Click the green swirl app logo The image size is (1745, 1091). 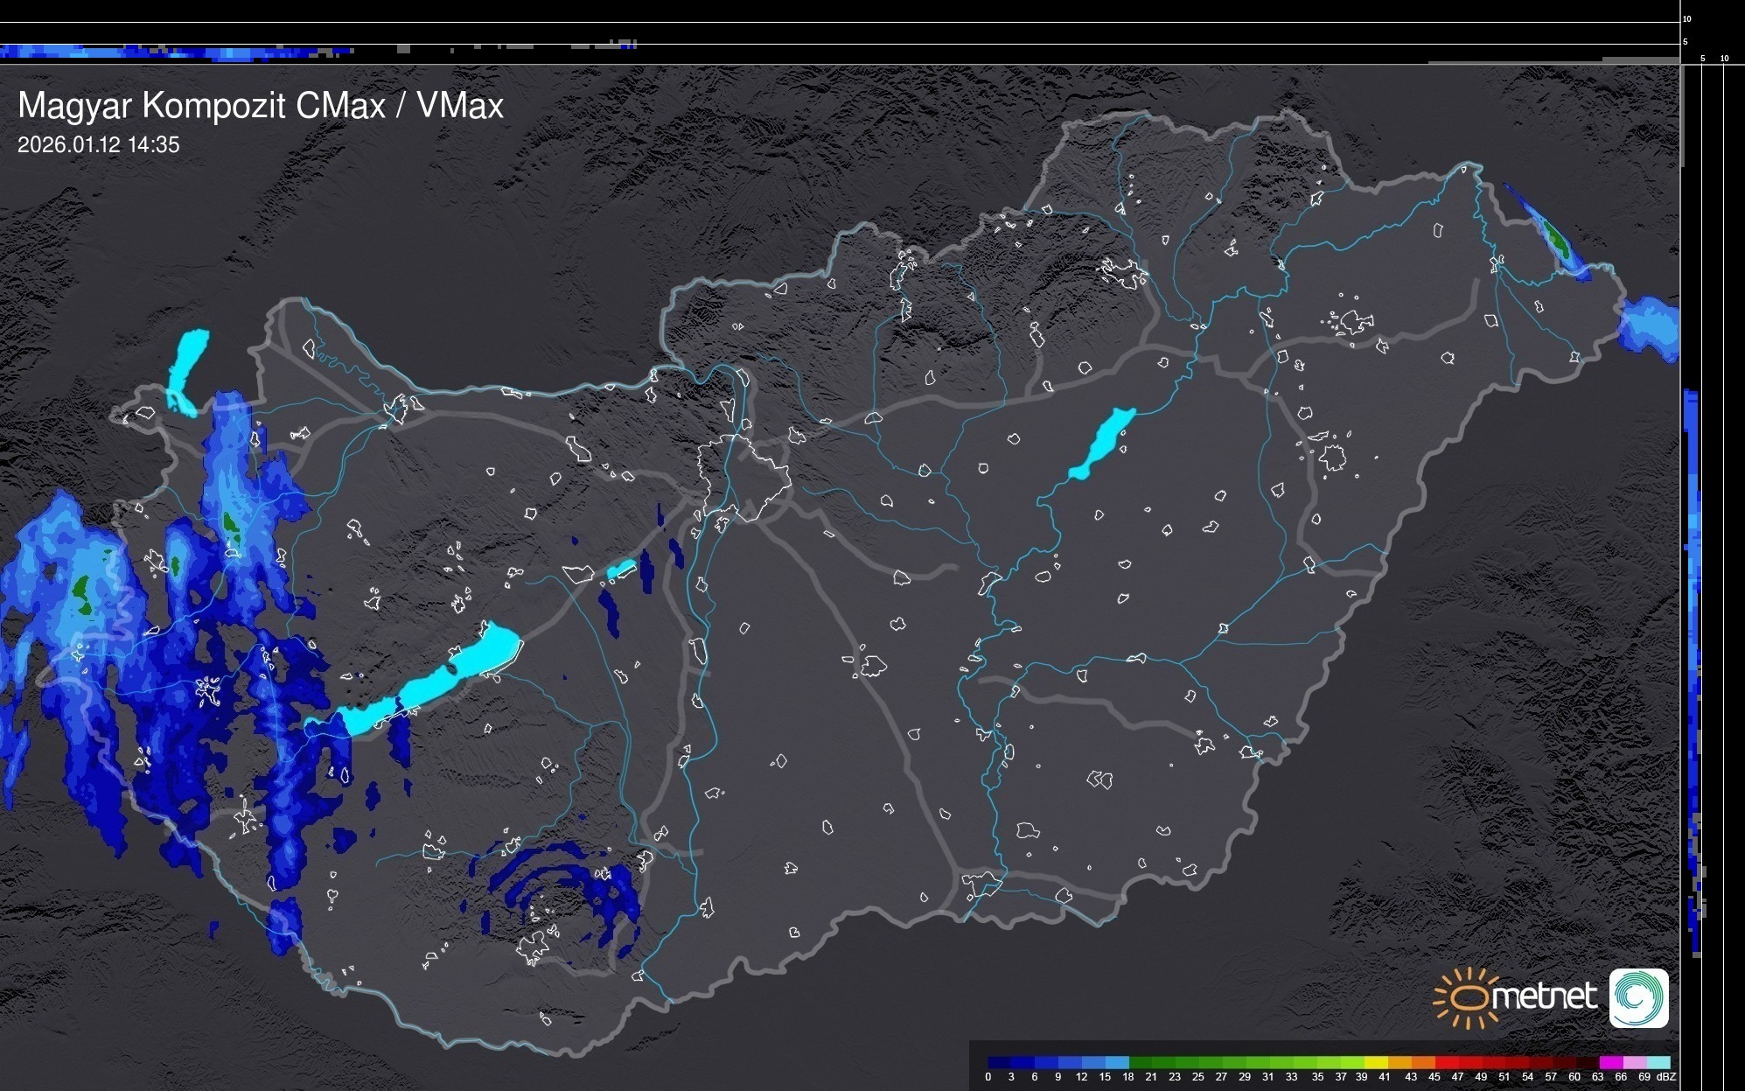click(1638, 997)
